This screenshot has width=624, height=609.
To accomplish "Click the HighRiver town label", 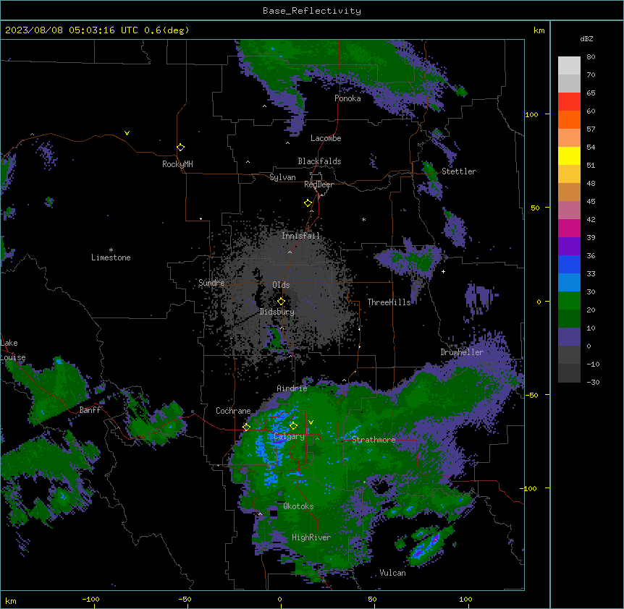I will 311,537.
